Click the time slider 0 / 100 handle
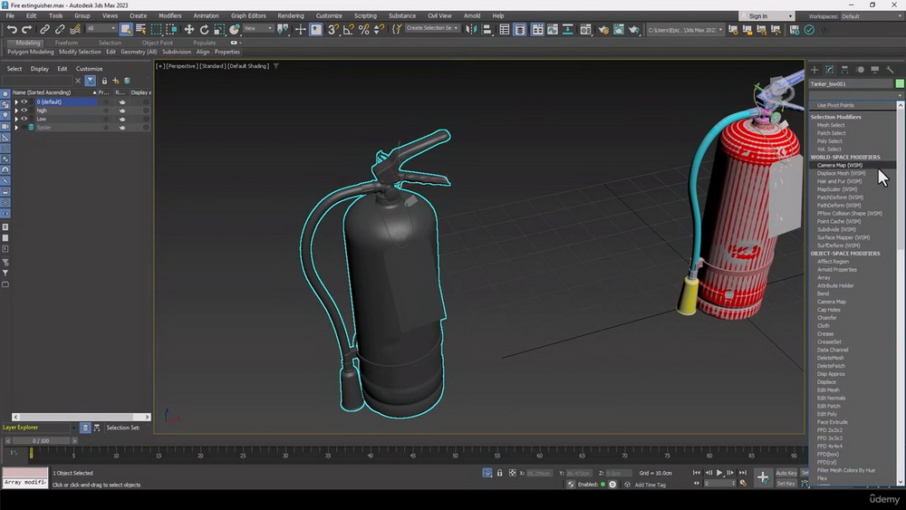This screenshot has width=906, height=510. pyautogui.click(x=41, y=440)
